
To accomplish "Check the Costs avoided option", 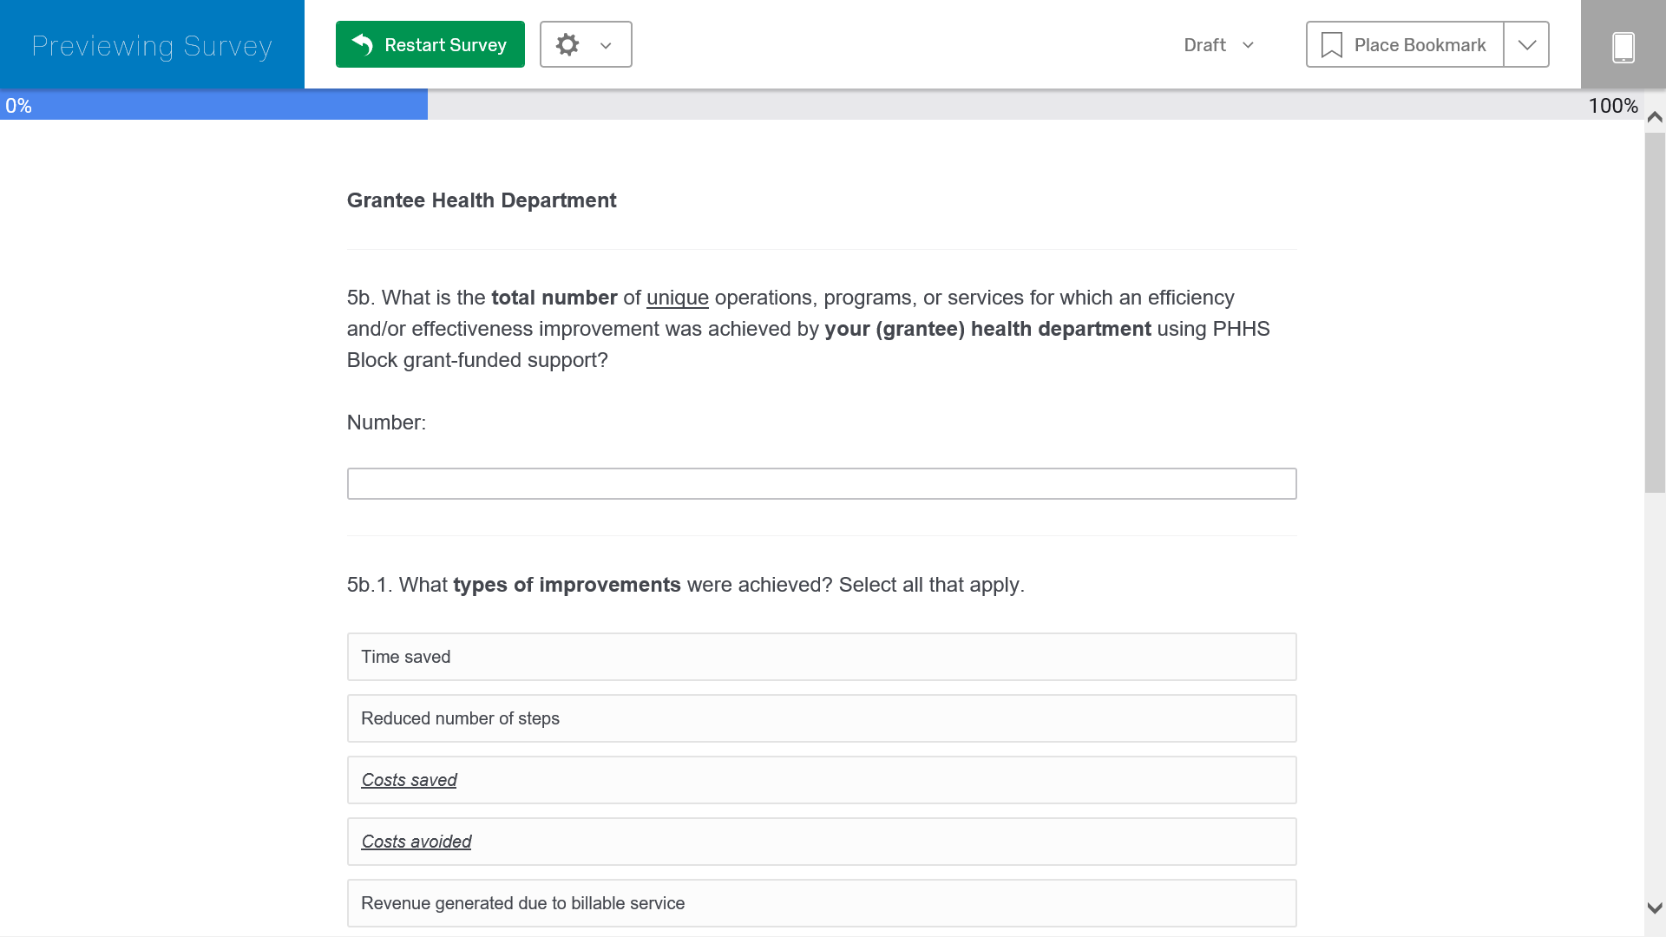I will [821, 842].
